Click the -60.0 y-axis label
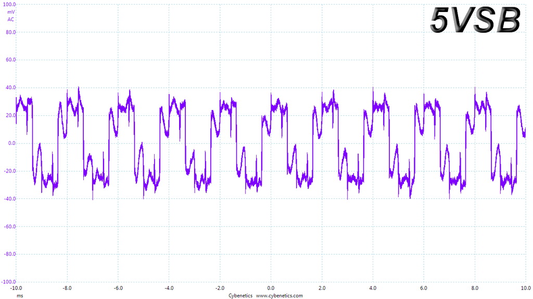533x299 pixels. click(x=9, y=226)
